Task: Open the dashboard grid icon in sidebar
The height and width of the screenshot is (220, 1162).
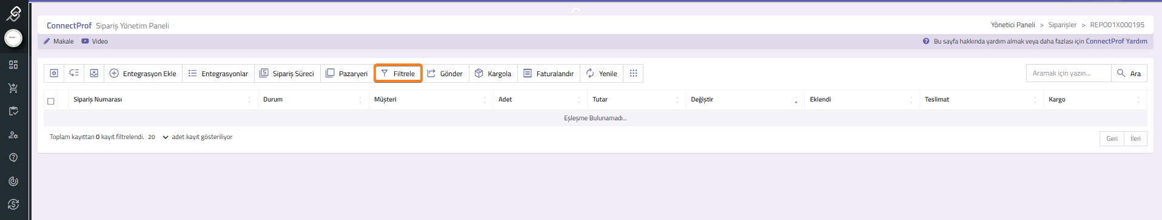Action: 13,65
